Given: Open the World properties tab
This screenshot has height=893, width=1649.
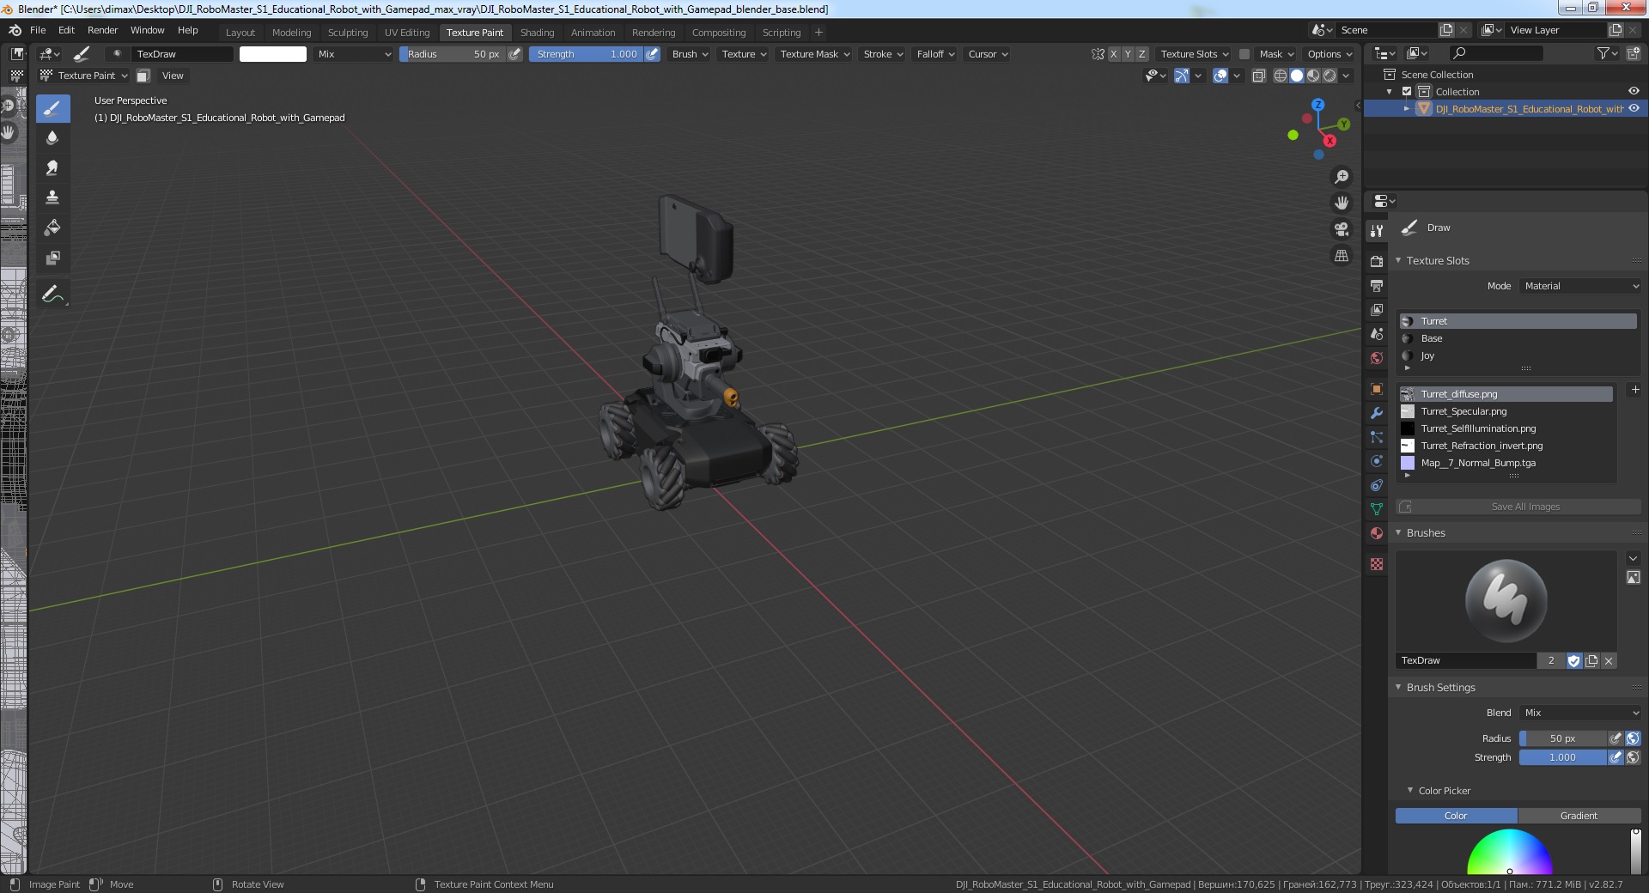Looking at the screenshot, I should click(x=1377, y=358).
